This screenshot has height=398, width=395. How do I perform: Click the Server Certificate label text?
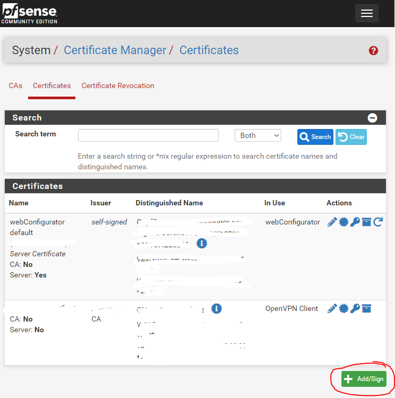(38, 254)
